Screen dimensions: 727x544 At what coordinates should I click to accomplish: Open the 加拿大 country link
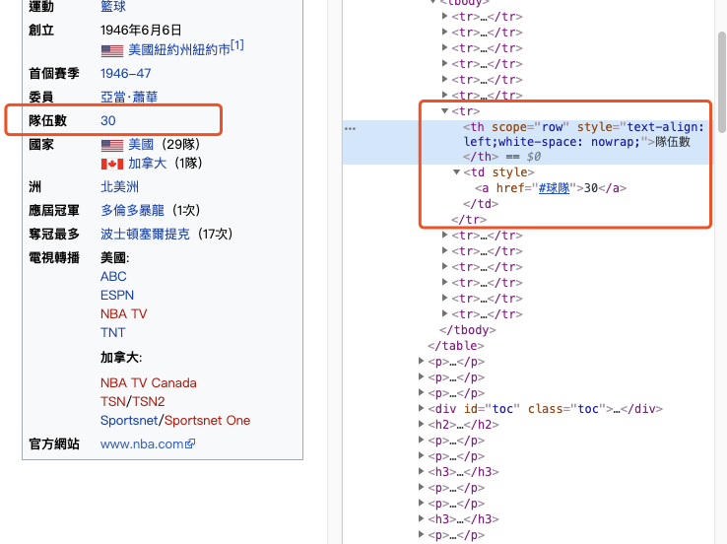coord(148,164)
